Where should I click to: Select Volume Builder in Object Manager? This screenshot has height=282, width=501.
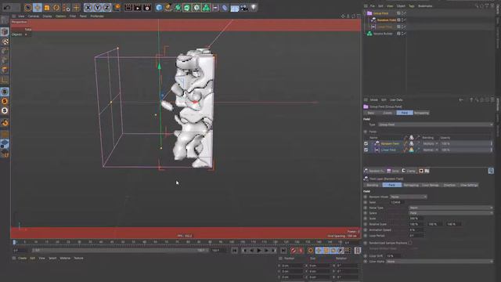[x=383, y=33]
